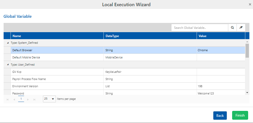Click the 19B value cell

[x=221, y=86]
